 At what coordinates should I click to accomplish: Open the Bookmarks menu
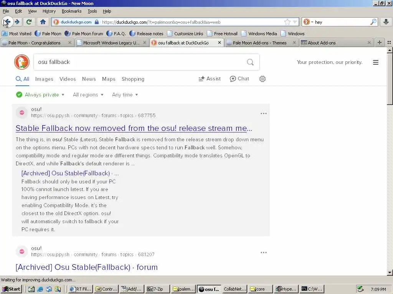click(x=71, y=11)
